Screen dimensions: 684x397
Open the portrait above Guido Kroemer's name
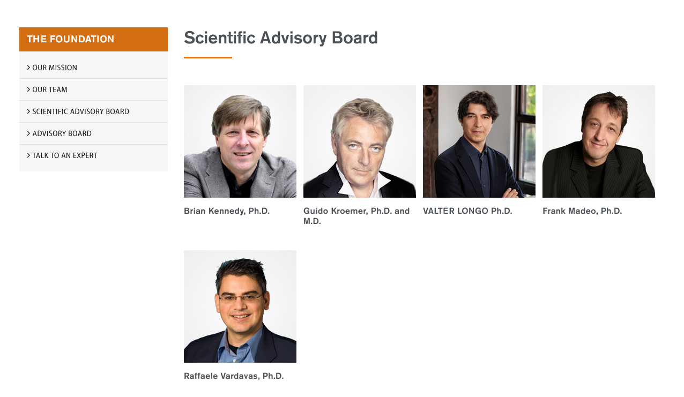pyautogui.click(x=360, y=141)
